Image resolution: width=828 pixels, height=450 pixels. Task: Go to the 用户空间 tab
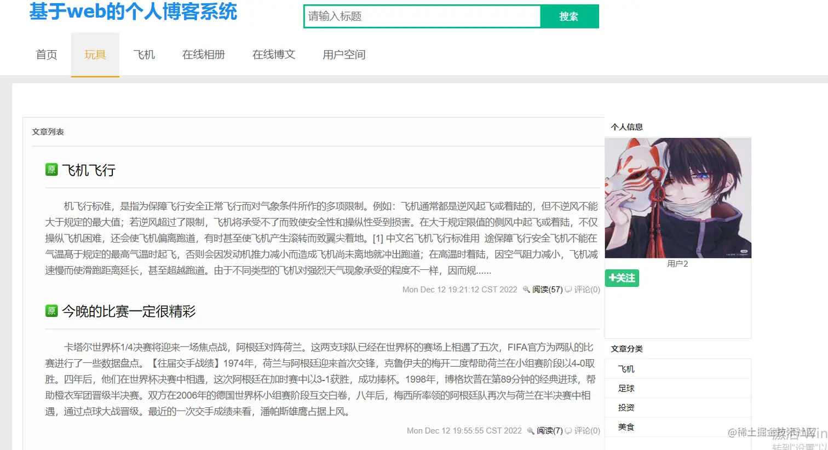pyautogui.click(x=344, y=55)
